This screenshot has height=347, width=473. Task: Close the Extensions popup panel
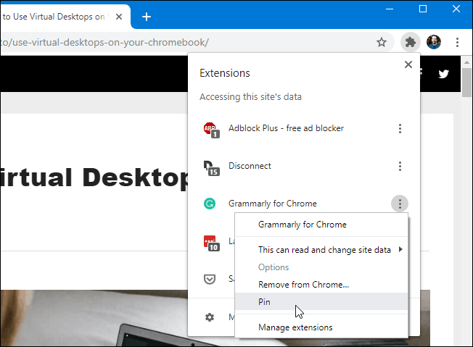coord(408,64)
